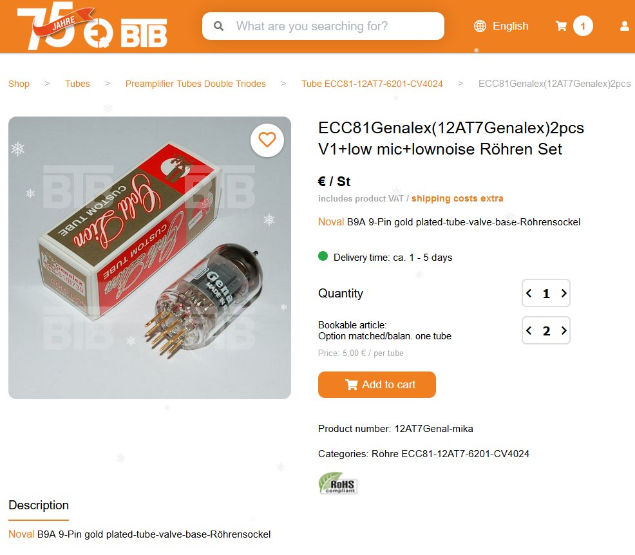Click the RoHS compliant badge

tap(337, 484)
